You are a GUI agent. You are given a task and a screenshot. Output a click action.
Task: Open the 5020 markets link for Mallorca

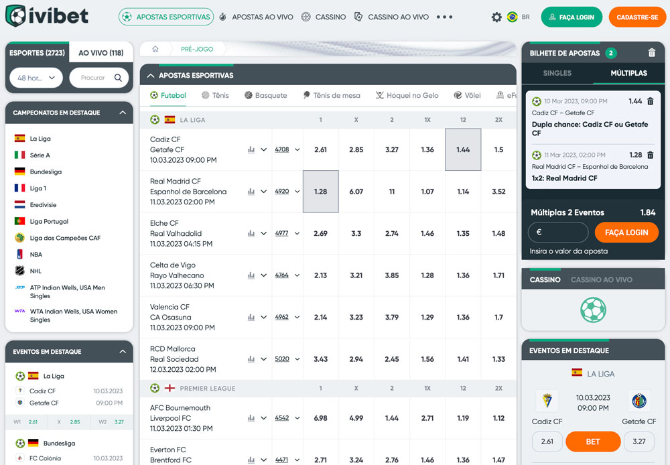[x=282, y=359]
